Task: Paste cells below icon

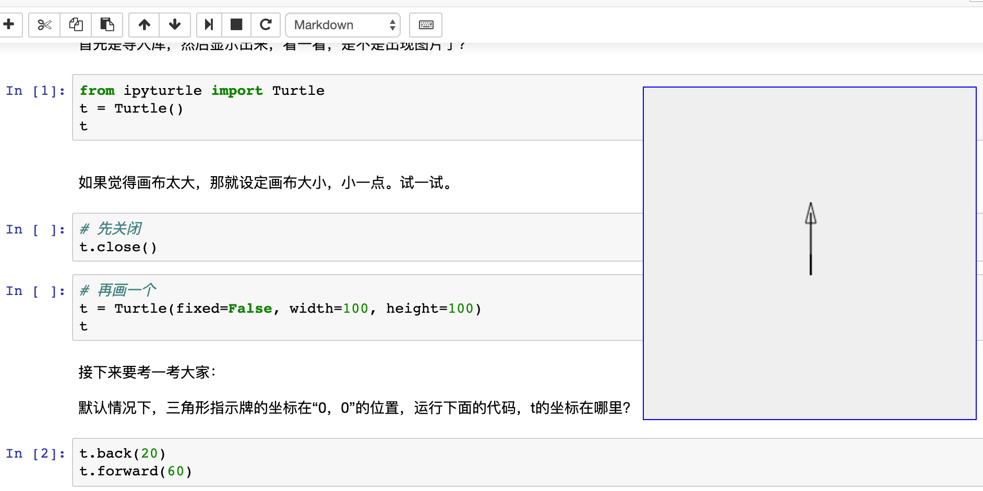Action: click(x=107, y=24)
